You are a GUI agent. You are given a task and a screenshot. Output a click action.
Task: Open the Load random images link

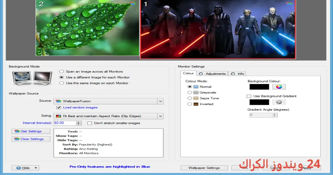80,107
